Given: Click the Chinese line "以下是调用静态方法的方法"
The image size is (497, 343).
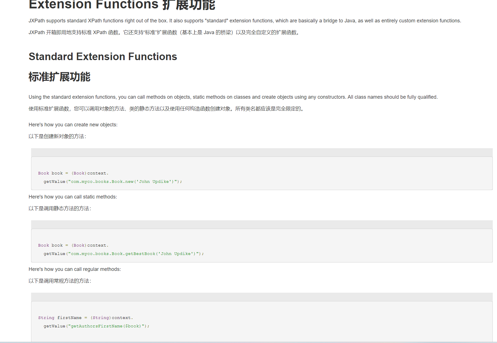Looking at the screenshot, I should click(60, 209).
